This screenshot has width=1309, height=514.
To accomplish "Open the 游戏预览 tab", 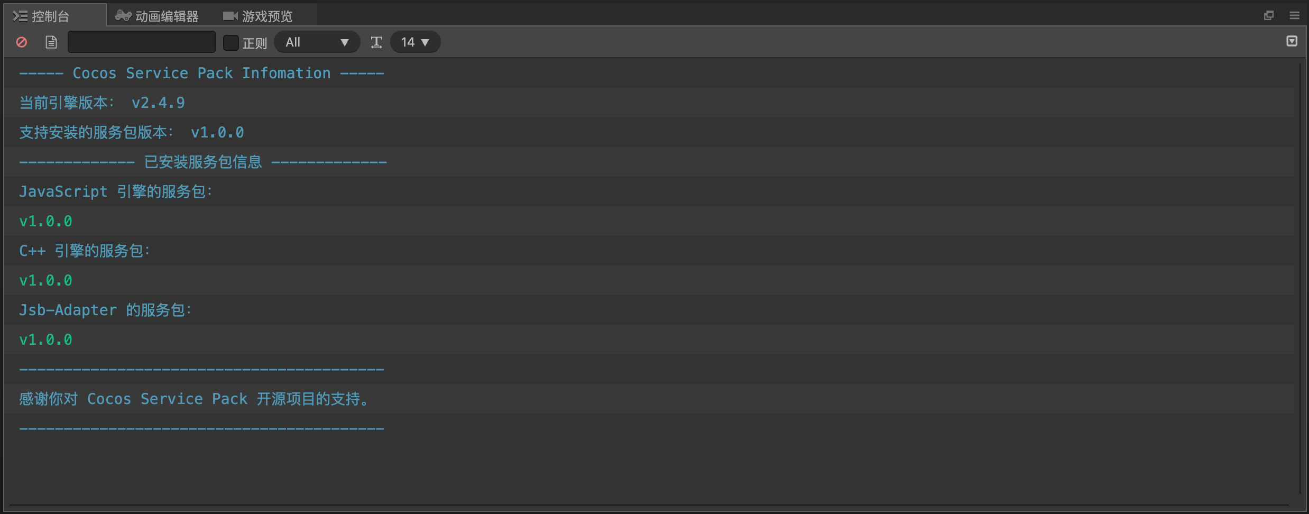I will coord(258,16).
